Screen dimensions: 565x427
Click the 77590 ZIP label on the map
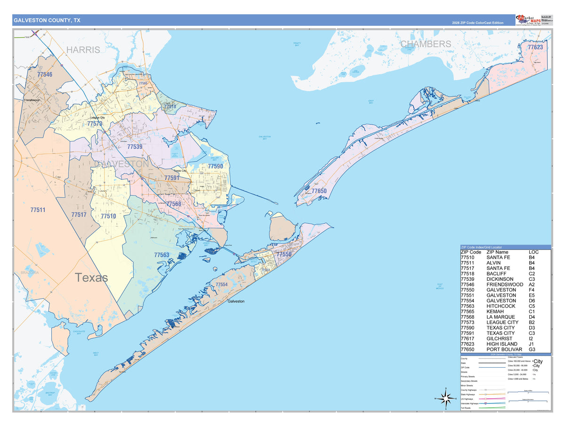(215, 166)
